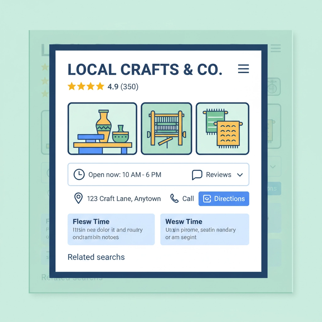The width and height of the screenshot is (322, 322).
Task: Open the hamburger menu beside Local Crafts title
Action: (x=243, y=69)
